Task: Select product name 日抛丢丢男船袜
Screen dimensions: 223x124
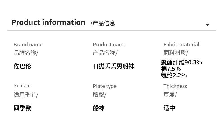Action: pos(113,66)
